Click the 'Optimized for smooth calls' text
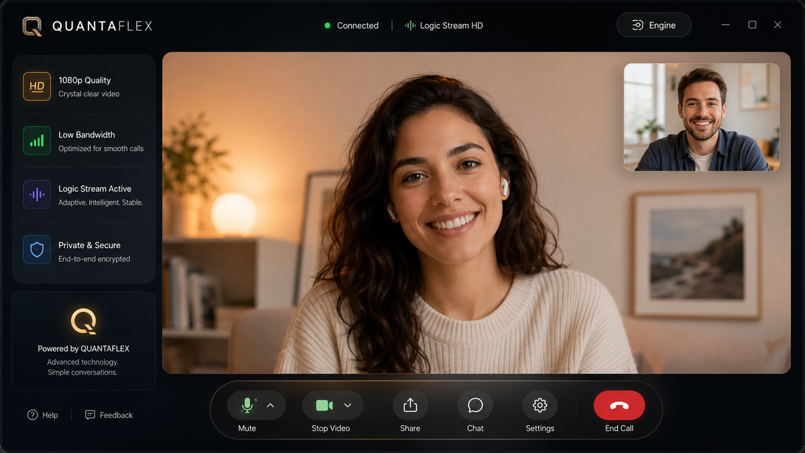Screen dimensions: 805x453 101,148
